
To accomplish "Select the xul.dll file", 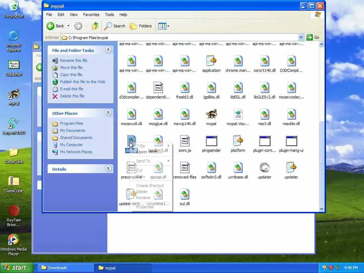I will (184, 197).
